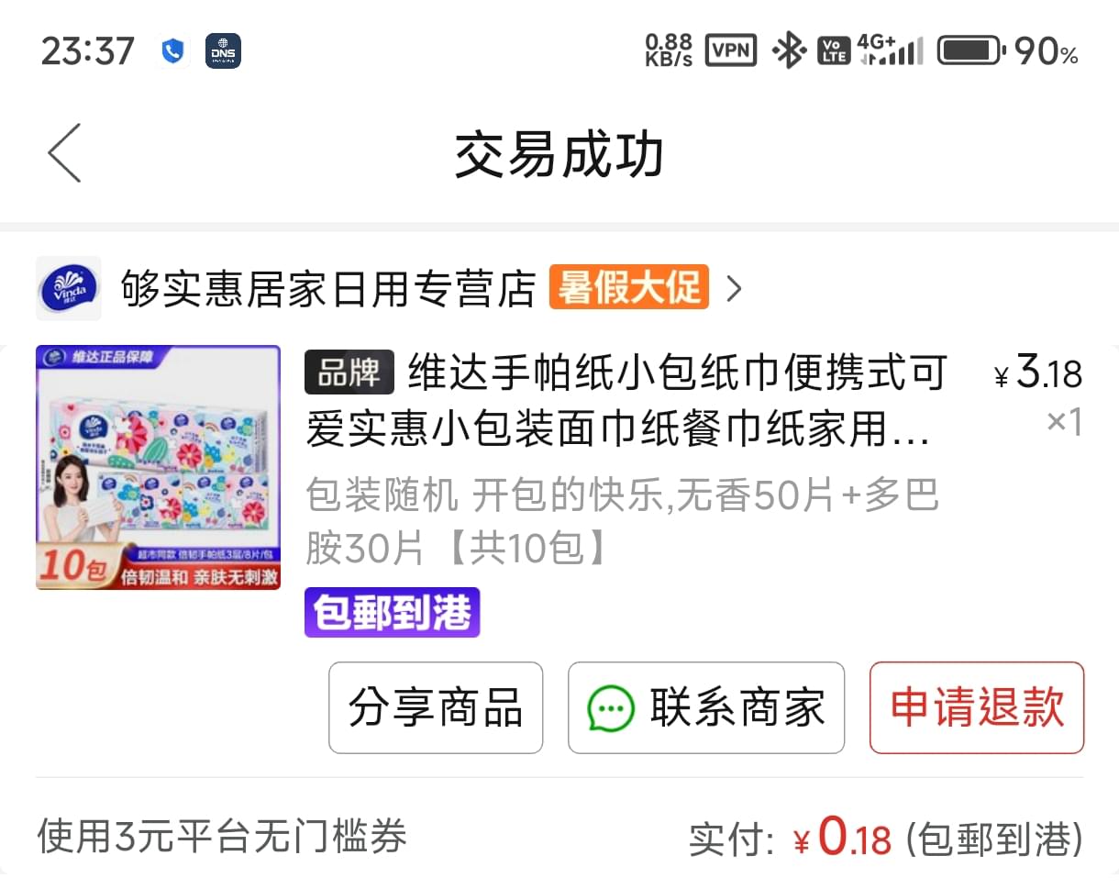Tap the VPN status icon
The image size is (1119, 889).
tap(730, 50)
